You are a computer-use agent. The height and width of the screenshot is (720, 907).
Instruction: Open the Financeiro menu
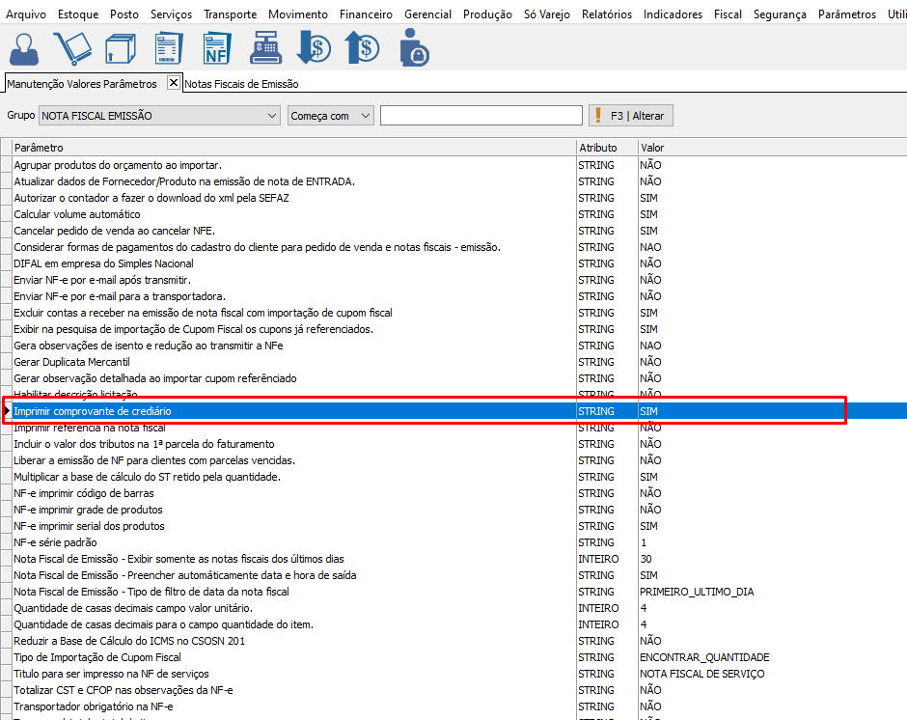[x=366, y=14]
